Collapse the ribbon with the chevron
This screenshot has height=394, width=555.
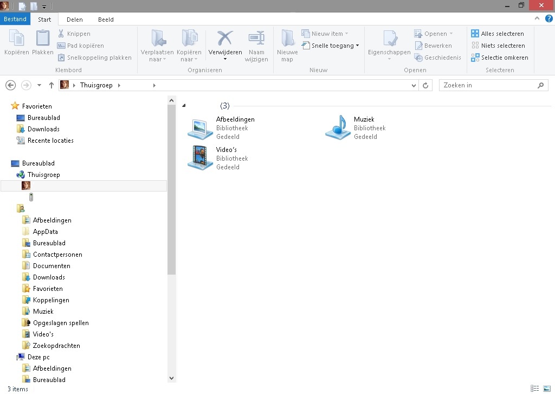[537, 18]
